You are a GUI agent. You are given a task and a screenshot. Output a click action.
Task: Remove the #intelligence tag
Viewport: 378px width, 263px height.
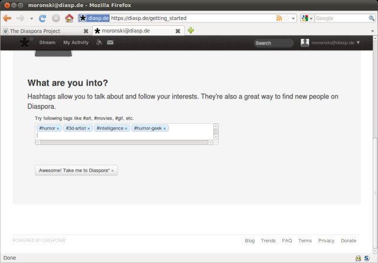coord(126,129)
